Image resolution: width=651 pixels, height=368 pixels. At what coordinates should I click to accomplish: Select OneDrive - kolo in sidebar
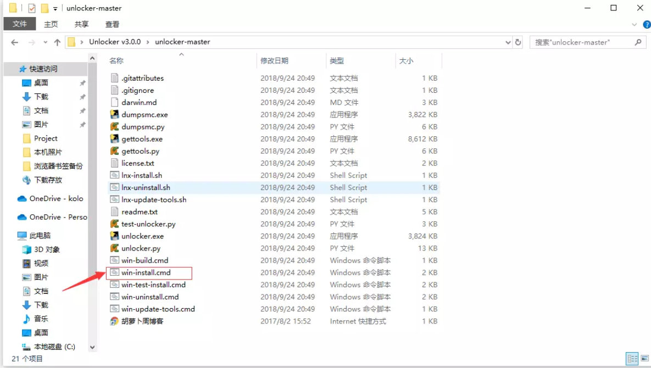coord(56,198)
